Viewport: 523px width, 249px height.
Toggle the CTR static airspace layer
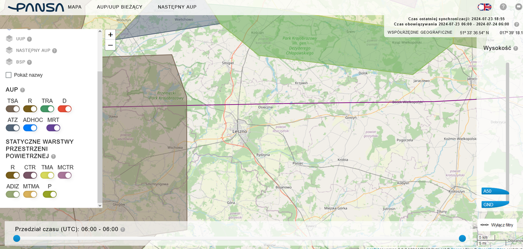[30, 175]
